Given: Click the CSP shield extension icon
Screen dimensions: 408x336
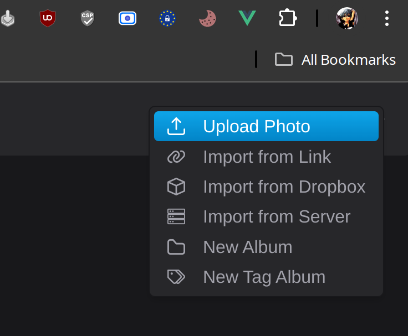Looking at the screenshot, I should [88, 18].
